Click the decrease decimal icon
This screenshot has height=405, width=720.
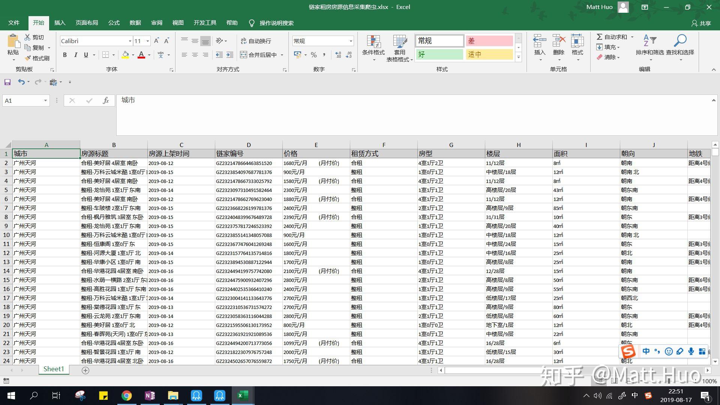(349, 55)
